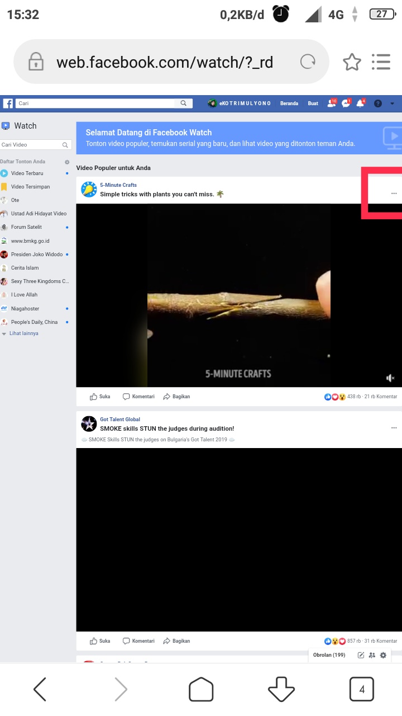402x716 pixels.
Task: Click 5-Minute Crafts avatar icon
Action: [x=89, y=190]
